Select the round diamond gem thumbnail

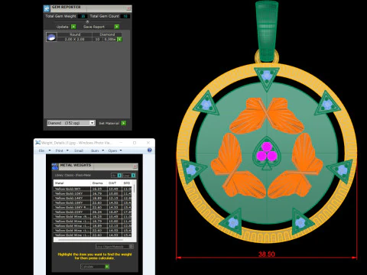(x=51, y=37)
